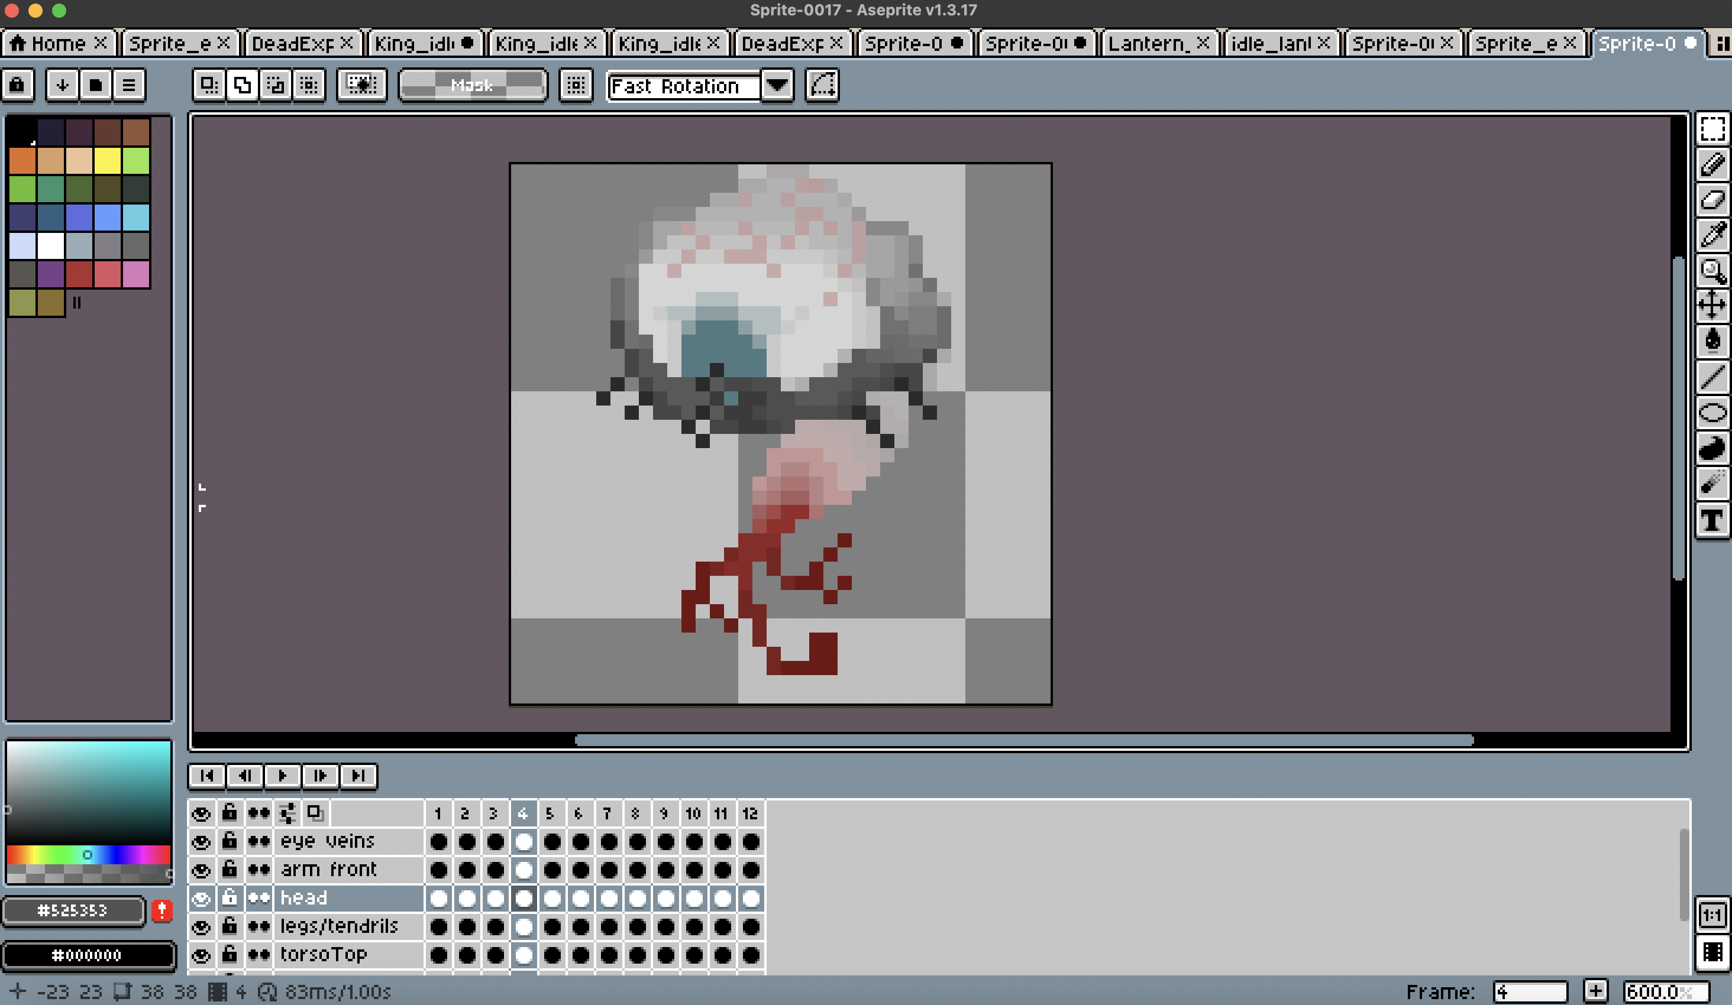Open palette options menu icon
Image resolution: width=1732 pixels, height=1005 pixels.
click(x=128, y=85)
